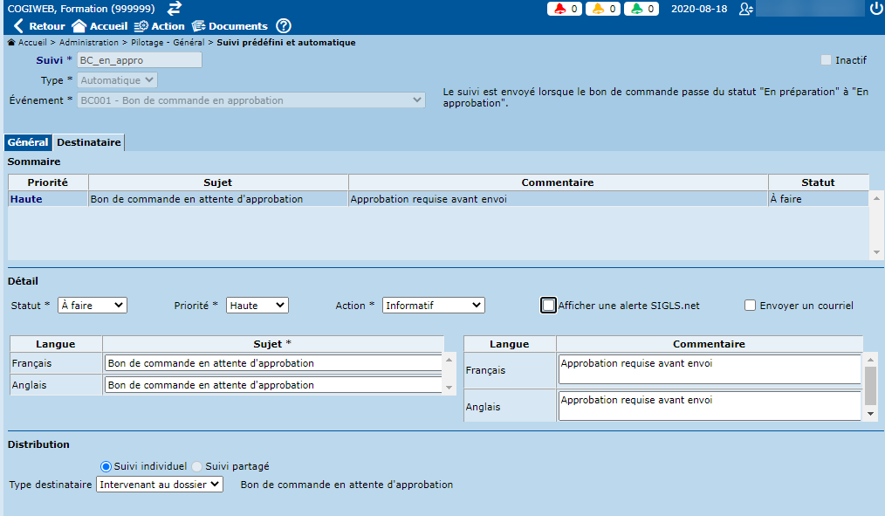
Task: Switch to the Destinataire tab
Action: coord(89,142)
